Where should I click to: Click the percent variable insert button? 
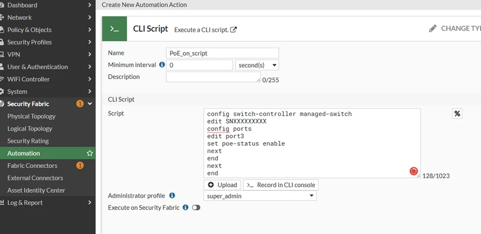coord(457,114)
